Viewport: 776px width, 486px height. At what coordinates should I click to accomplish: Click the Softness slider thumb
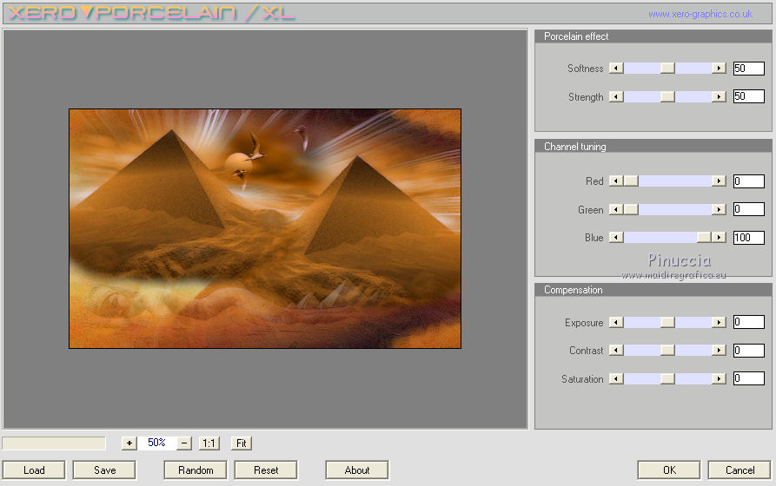[x=667, y=69]
